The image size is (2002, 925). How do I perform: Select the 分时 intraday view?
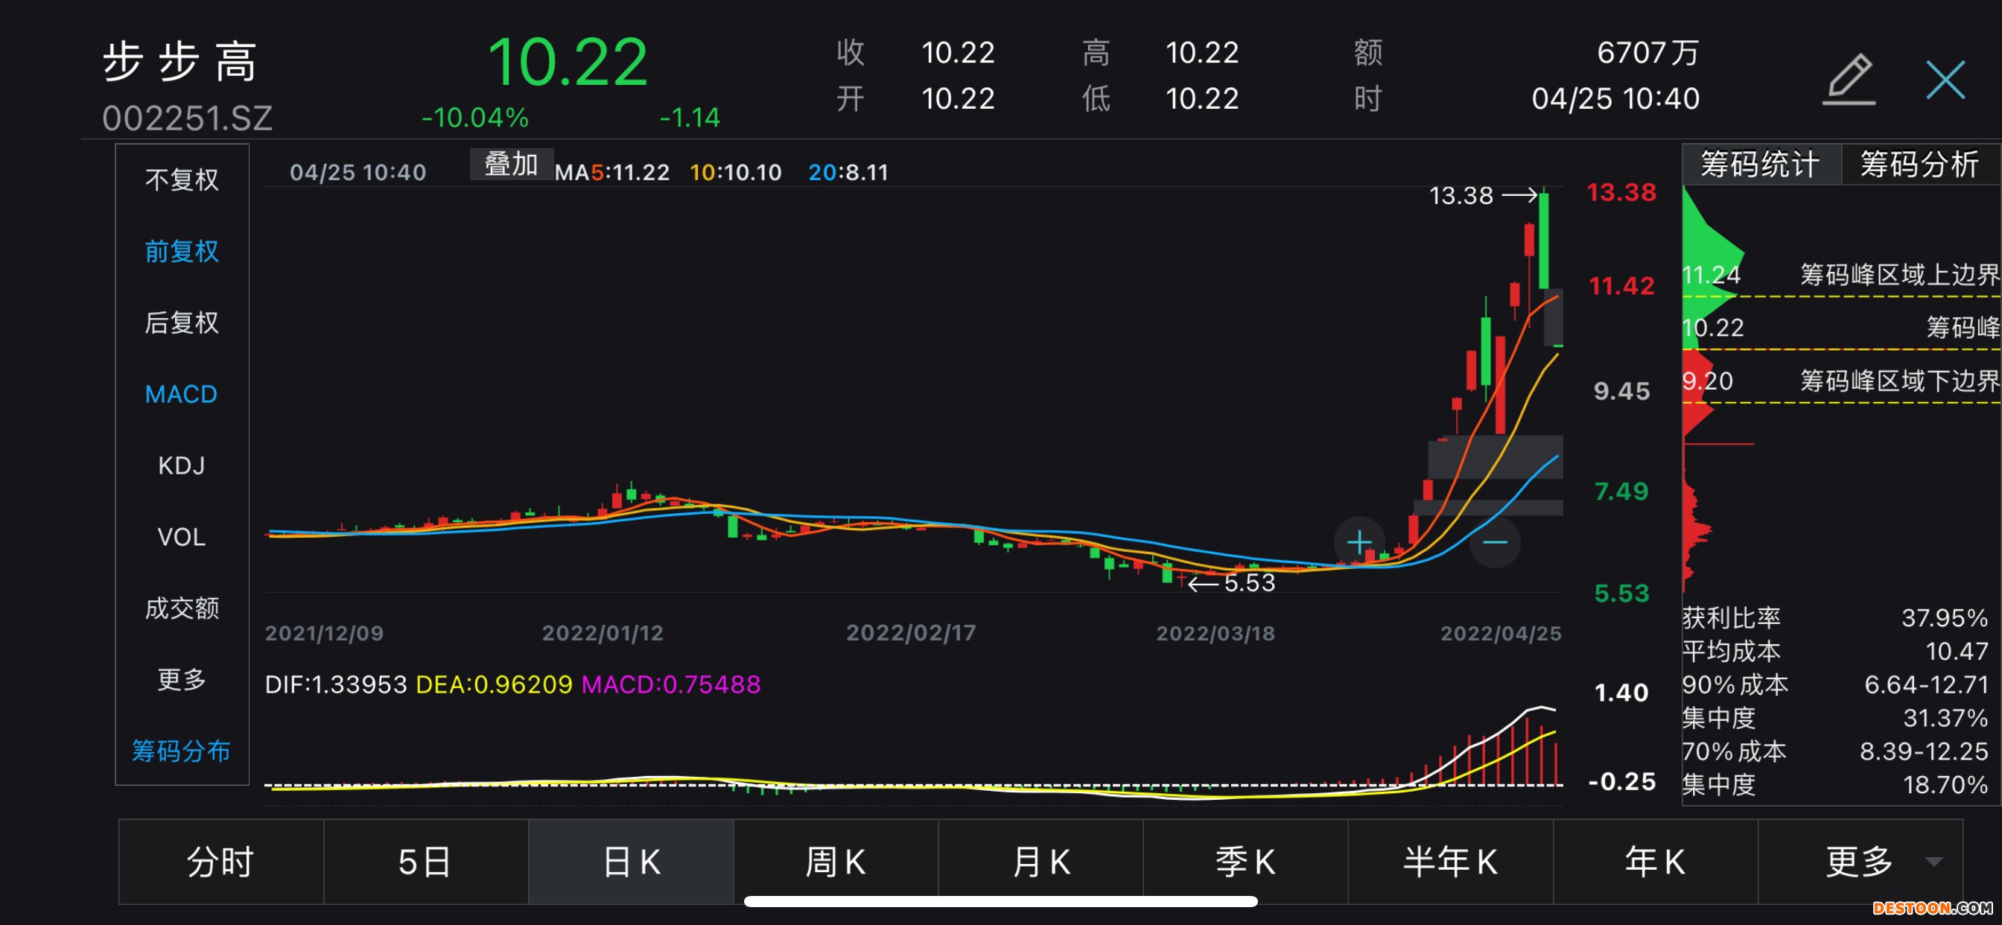click(x=220, y=861)
